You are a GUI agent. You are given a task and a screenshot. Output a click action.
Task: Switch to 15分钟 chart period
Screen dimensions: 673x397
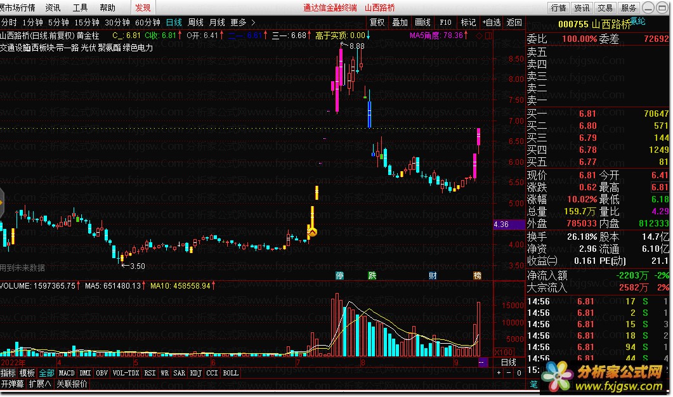(87, 22)
